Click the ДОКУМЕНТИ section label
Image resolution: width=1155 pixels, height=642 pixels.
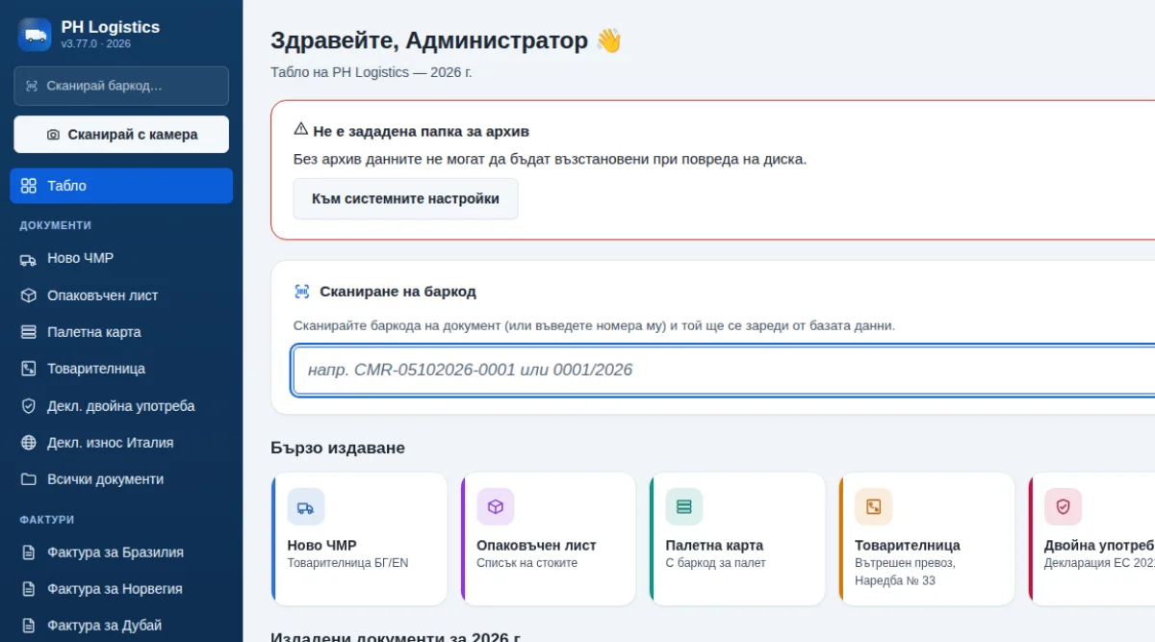tap(56, 225)
